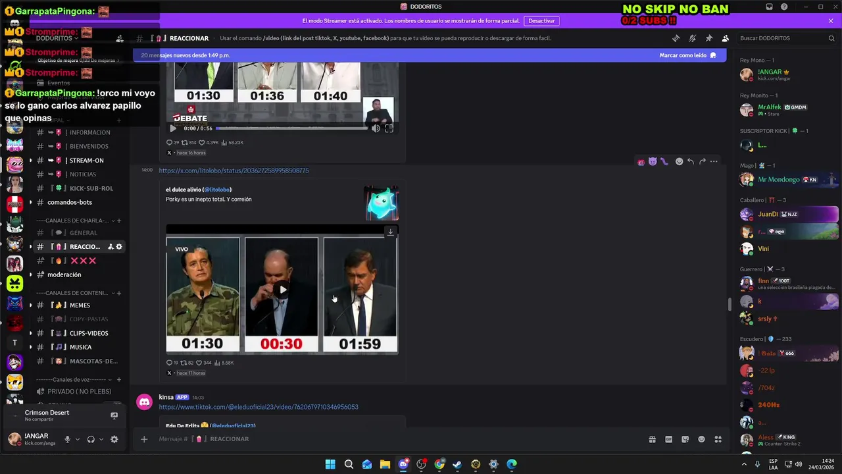Open the MEMES channel

click(78, 305)
